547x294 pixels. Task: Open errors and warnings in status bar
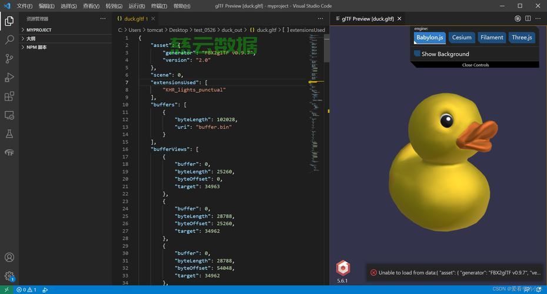26,290
